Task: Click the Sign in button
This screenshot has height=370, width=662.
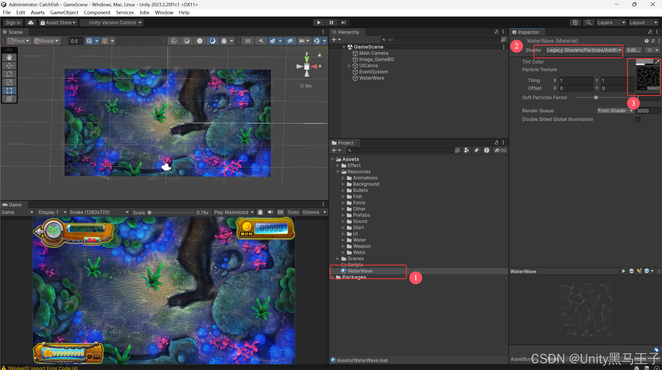Action: click(13, 23)
